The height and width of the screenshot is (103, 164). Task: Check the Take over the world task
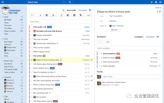coord(32,39)
